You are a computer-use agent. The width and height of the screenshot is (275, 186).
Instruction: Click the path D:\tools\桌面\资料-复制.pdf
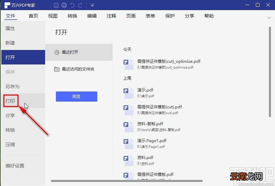(159, 130)
